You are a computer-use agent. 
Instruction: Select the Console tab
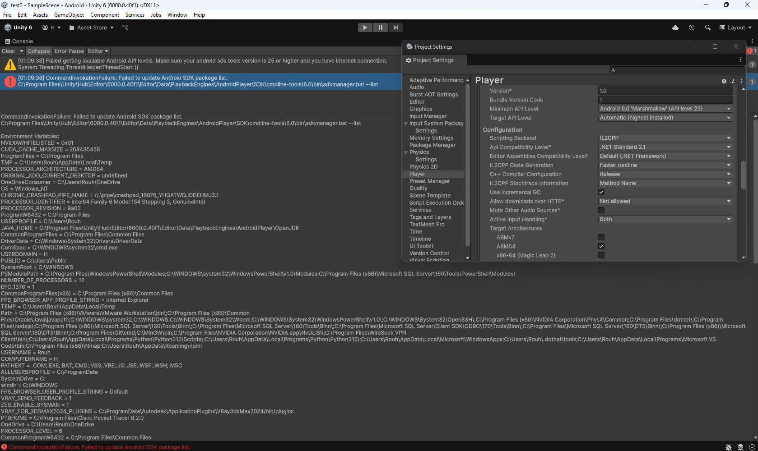19,41
